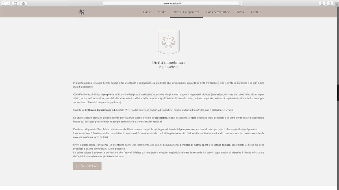Reload the page in the address bar

(x=240, y=3)
